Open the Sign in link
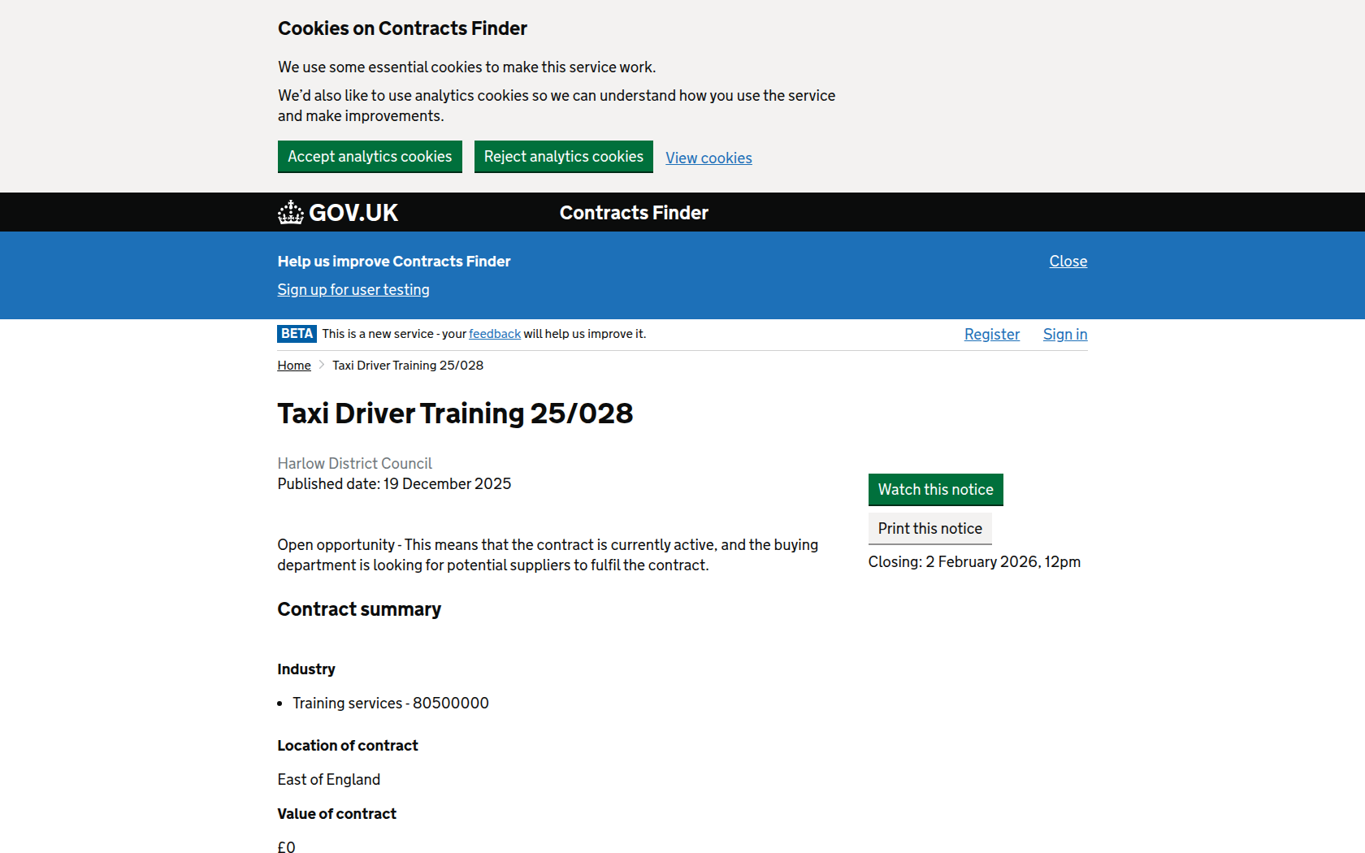 (x=1064, y=335)
